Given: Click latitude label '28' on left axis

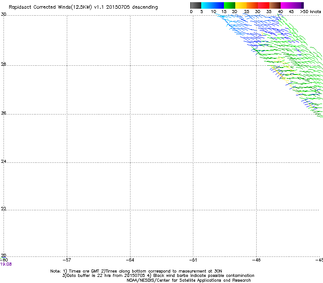Looking at the screenshot, I should tap(3, 64).
